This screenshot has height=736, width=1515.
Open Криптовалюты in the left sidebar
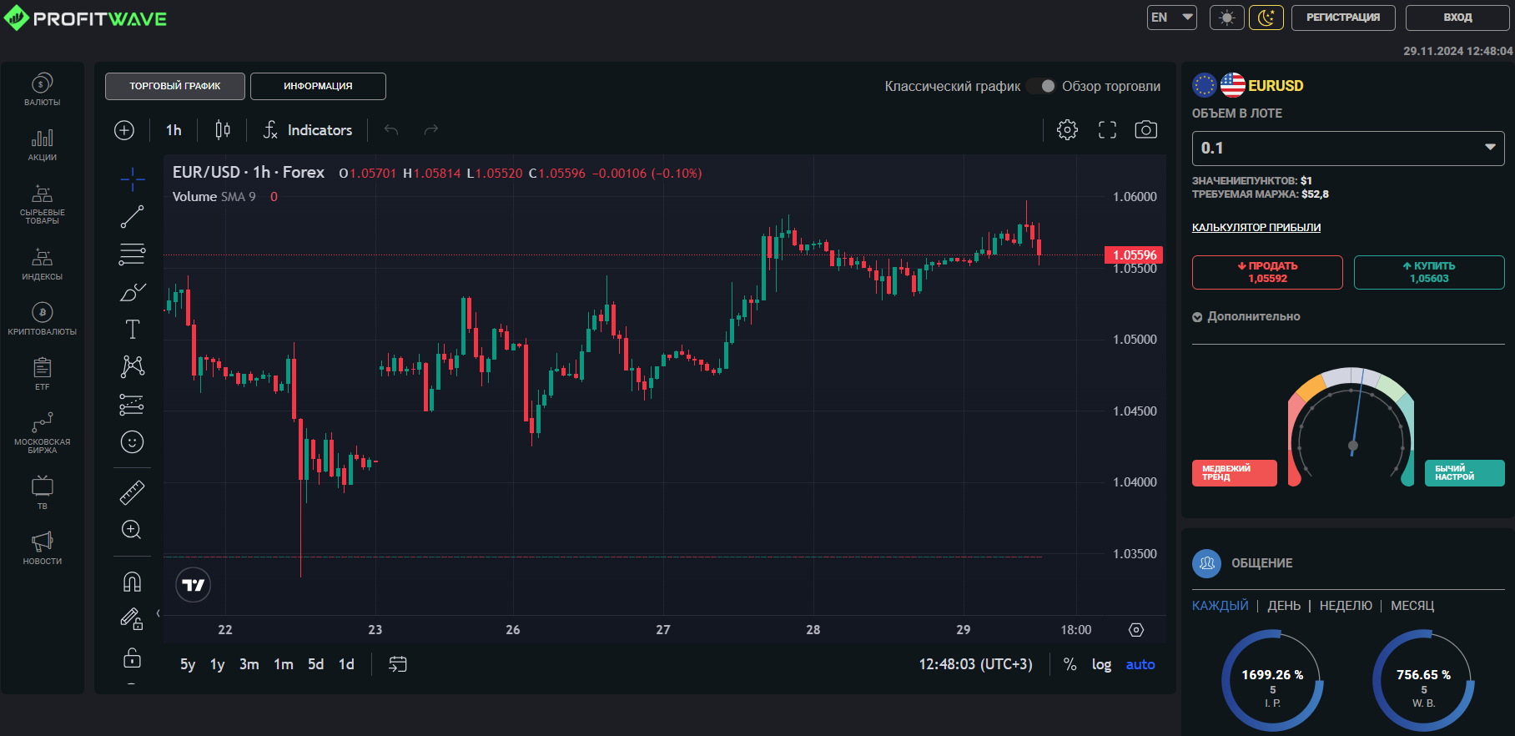coord(43,319)
